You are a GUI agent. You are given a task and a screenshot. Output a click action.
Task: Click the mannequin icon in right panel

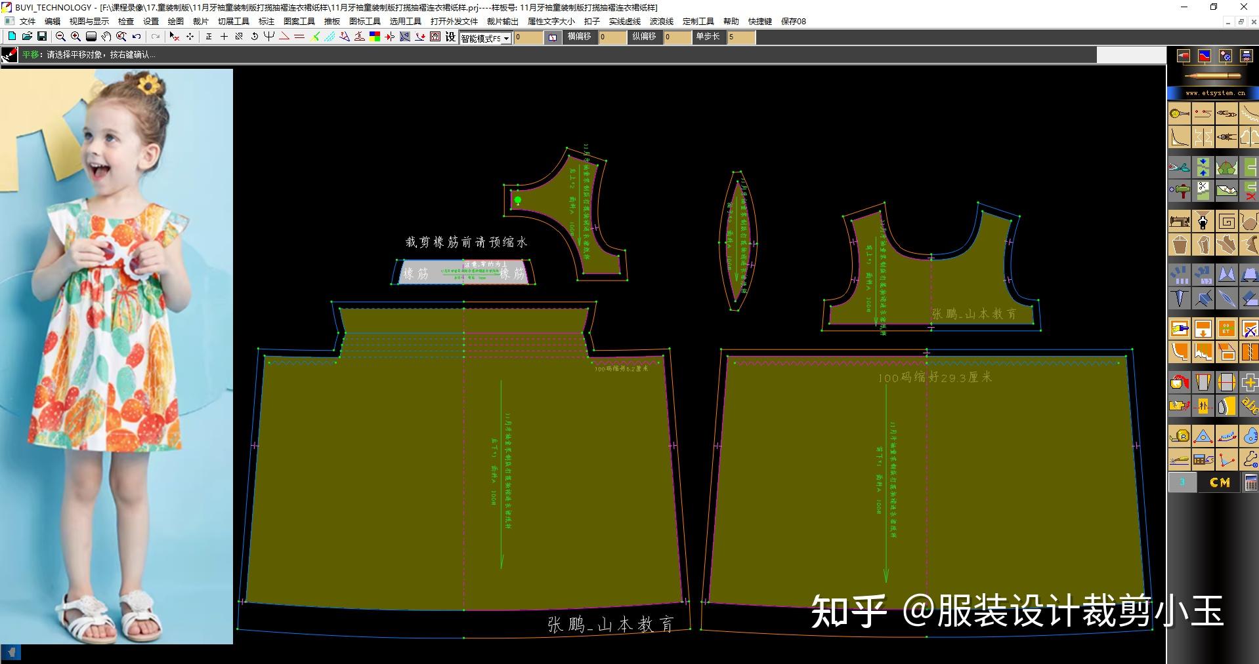[1203, 221]
